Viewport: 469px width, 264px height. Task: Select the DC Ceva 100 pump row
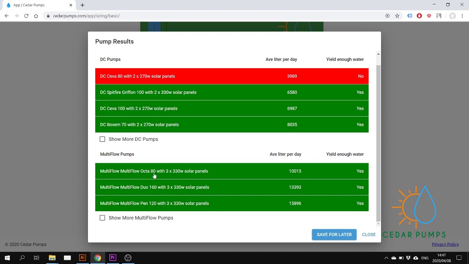(232, 109)
